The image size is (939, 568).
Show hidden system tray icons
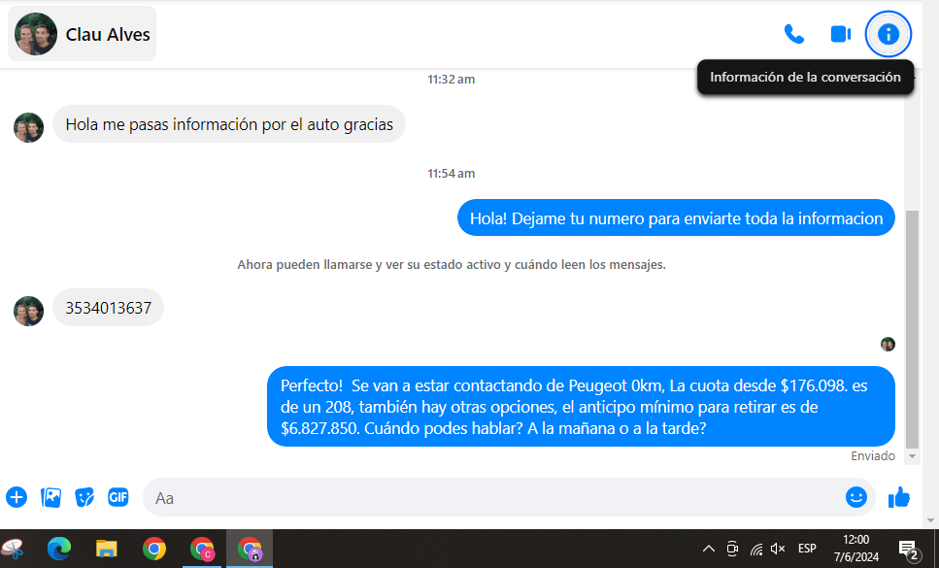(709, 549)
